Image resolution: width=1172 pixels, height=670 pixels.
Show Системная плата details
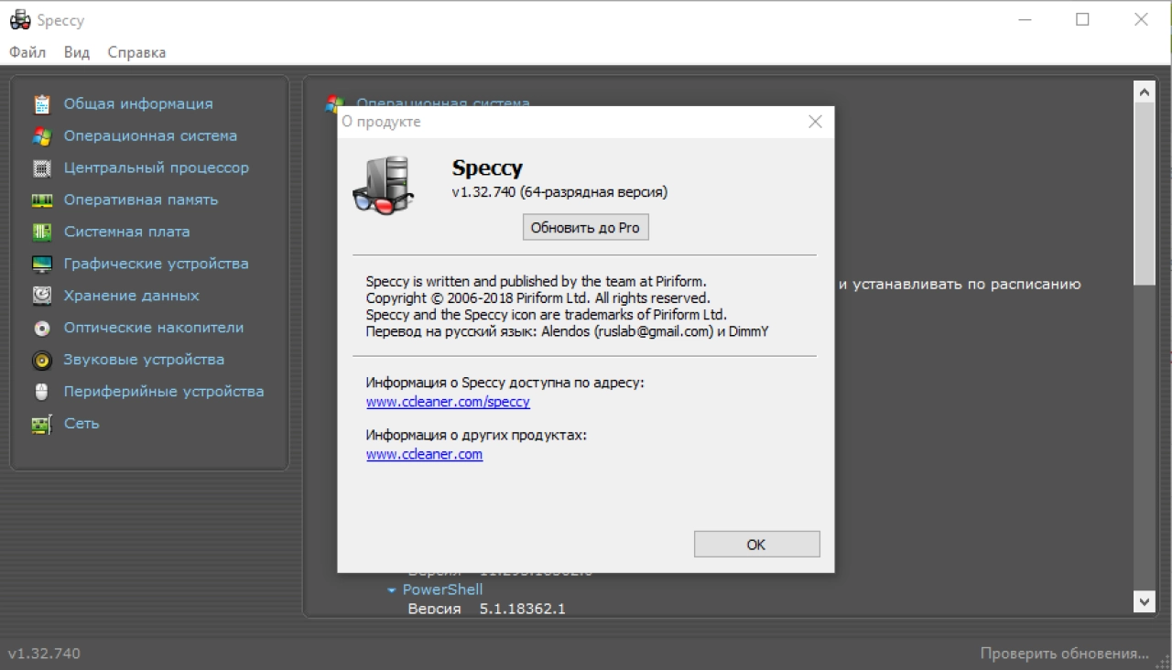127,232
